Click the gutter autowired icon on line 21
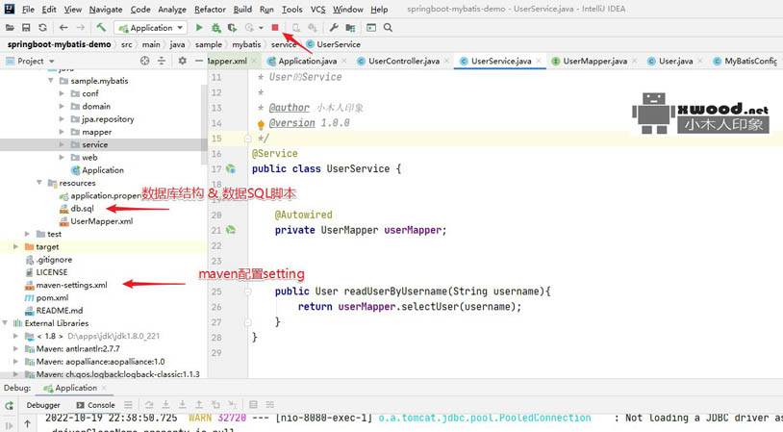The height and width of the screenshot is (432, 783). tap(230, 230)
